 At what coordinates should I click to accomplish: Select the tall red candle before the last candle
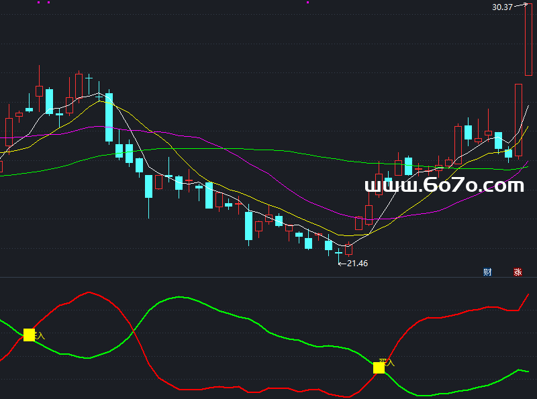(518, 121)
